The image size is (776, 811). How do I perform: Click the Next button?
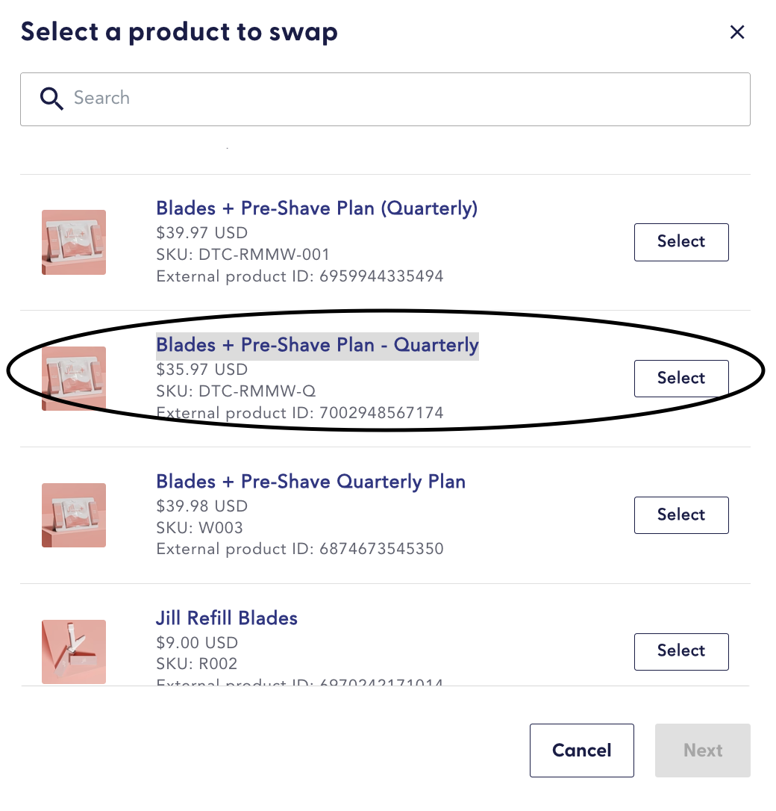tap(702, 751)
